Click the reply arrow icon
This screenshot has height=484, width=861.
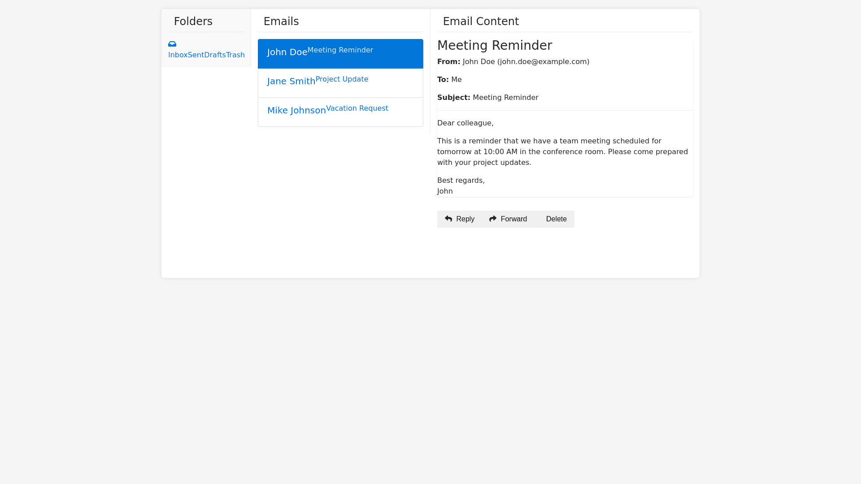[448, 219]
